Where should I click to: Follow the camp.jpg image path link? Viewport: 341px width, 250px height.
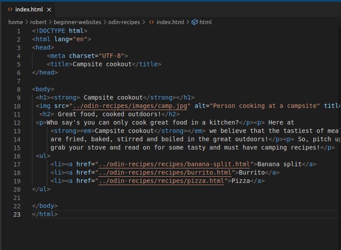point(130,106)
